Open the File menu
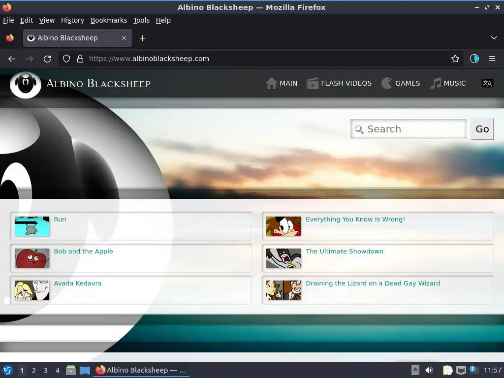Viewport: 504px width, 378px height. pyautogui.click(x=8, y=20)
